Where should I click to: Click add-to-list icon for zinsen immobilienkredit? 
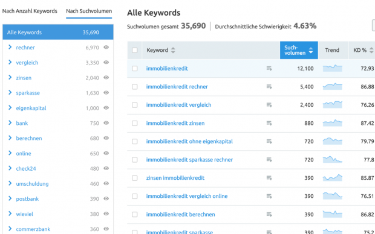[269, 178]
